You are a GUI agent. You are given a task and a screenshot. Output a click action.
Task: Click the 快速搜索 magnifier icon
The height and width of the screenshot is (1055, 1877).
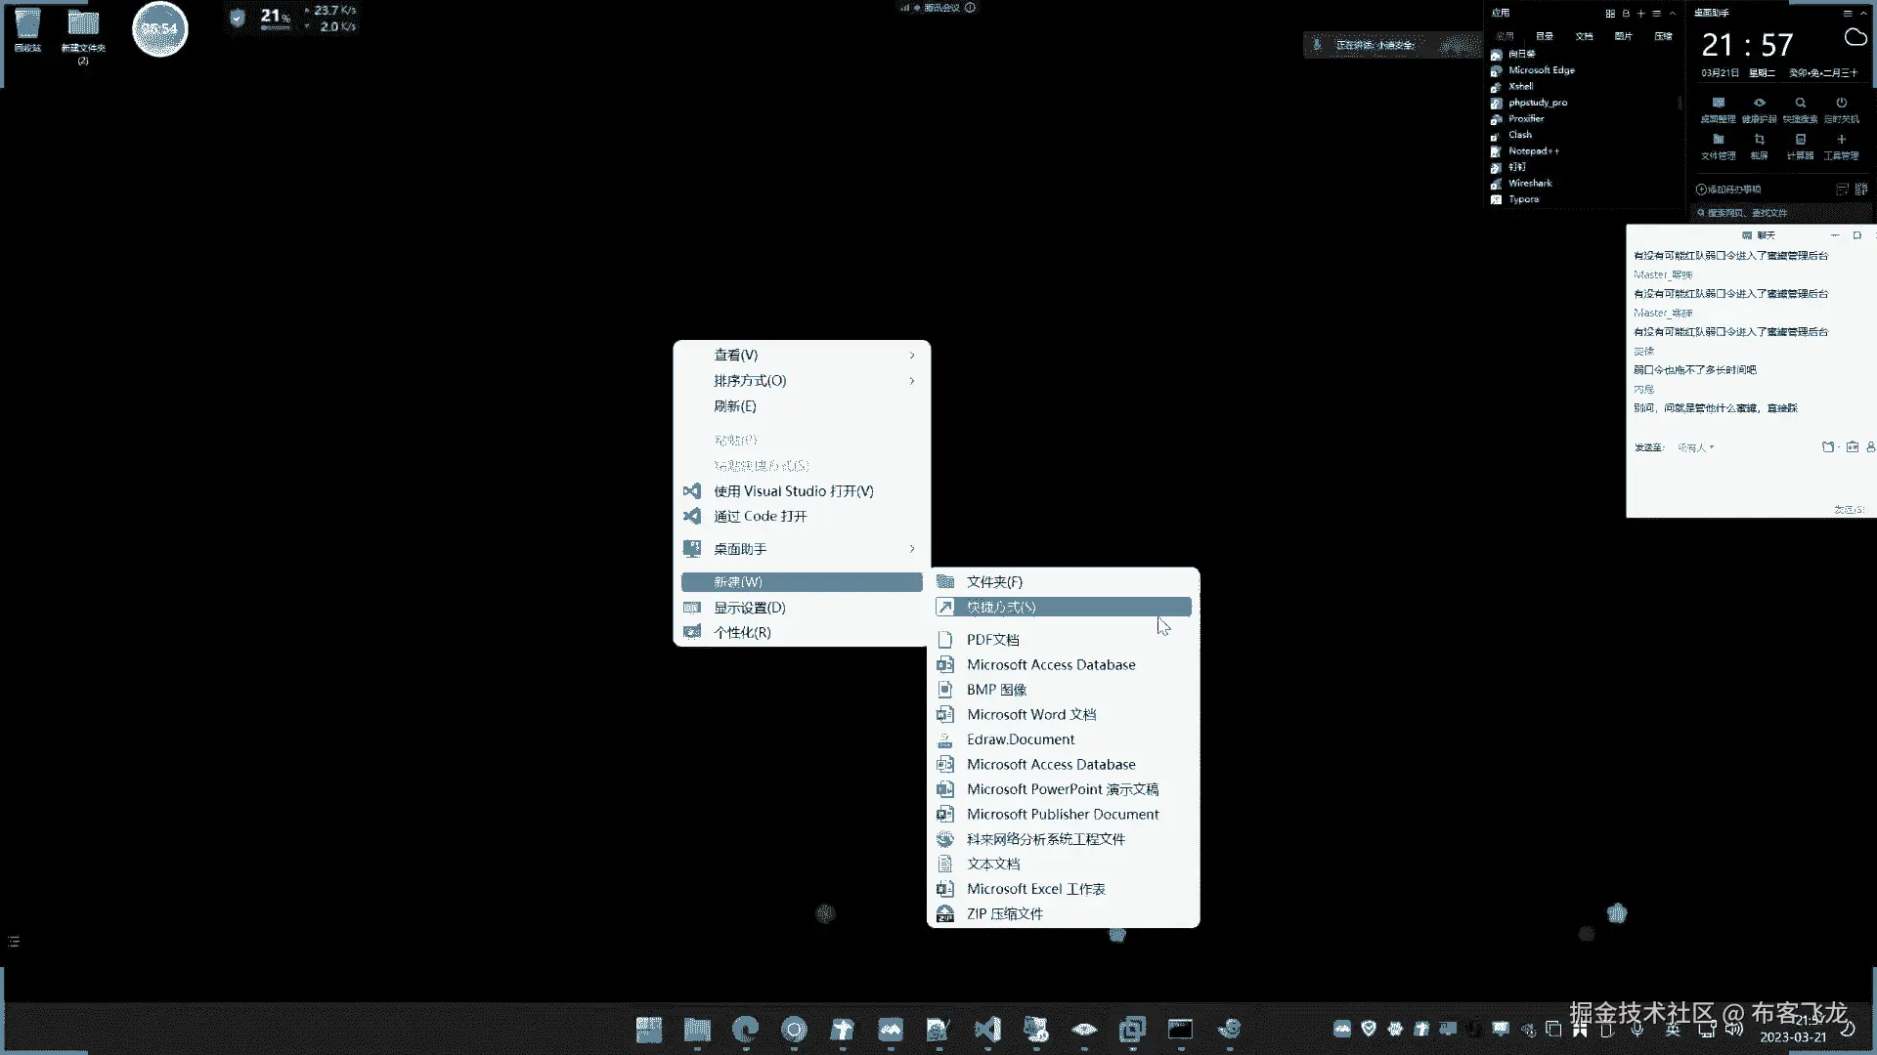(x=1800, y=104)
